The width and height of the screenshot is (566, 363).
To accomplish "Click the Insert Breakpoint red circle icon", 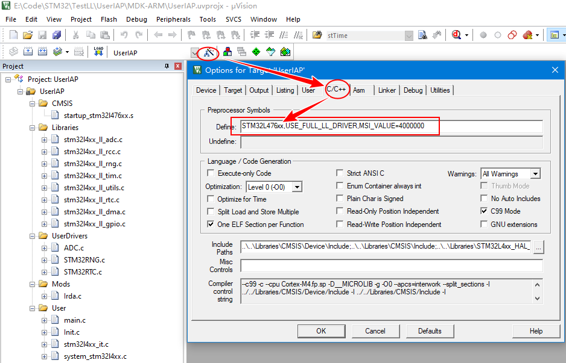I will click(x=483, y=35).
